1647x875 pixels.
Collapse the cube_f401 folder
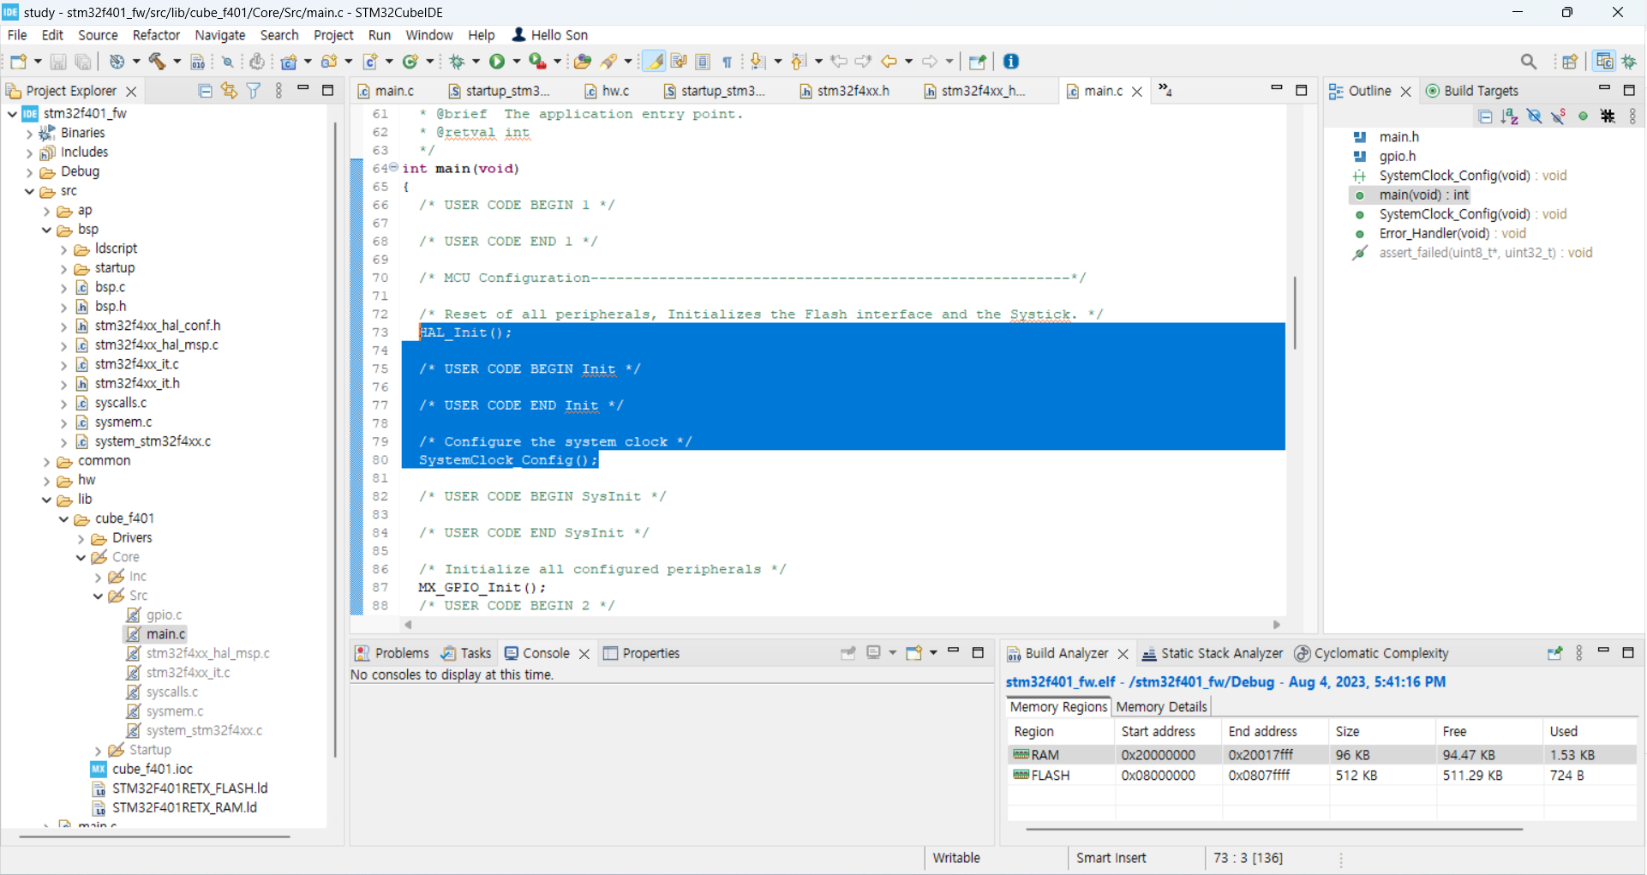pos(63,519)
